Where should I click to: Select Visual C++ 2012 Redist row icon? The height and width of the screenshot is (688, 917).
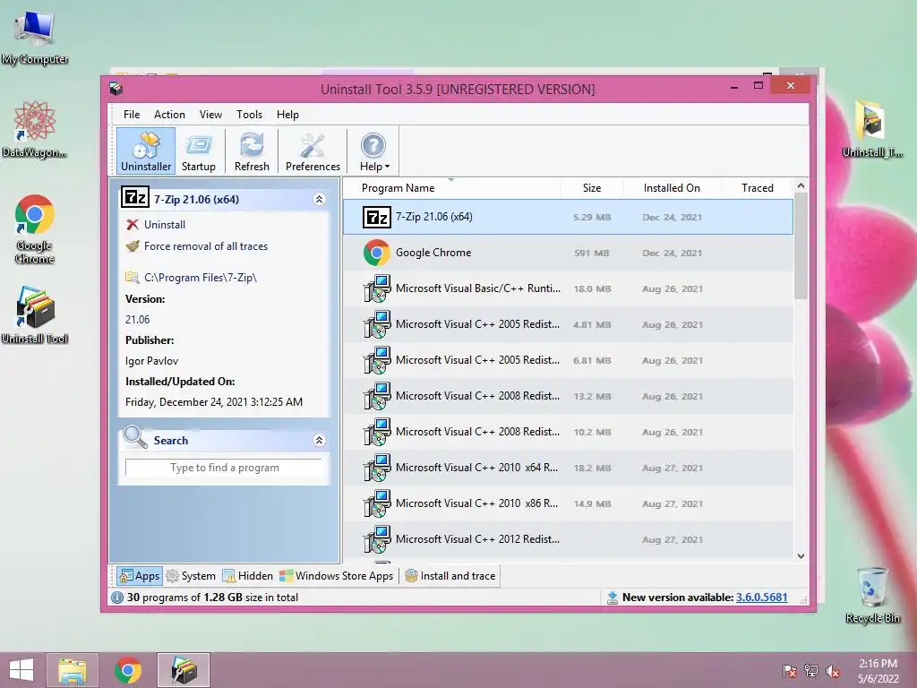[377, 539]
